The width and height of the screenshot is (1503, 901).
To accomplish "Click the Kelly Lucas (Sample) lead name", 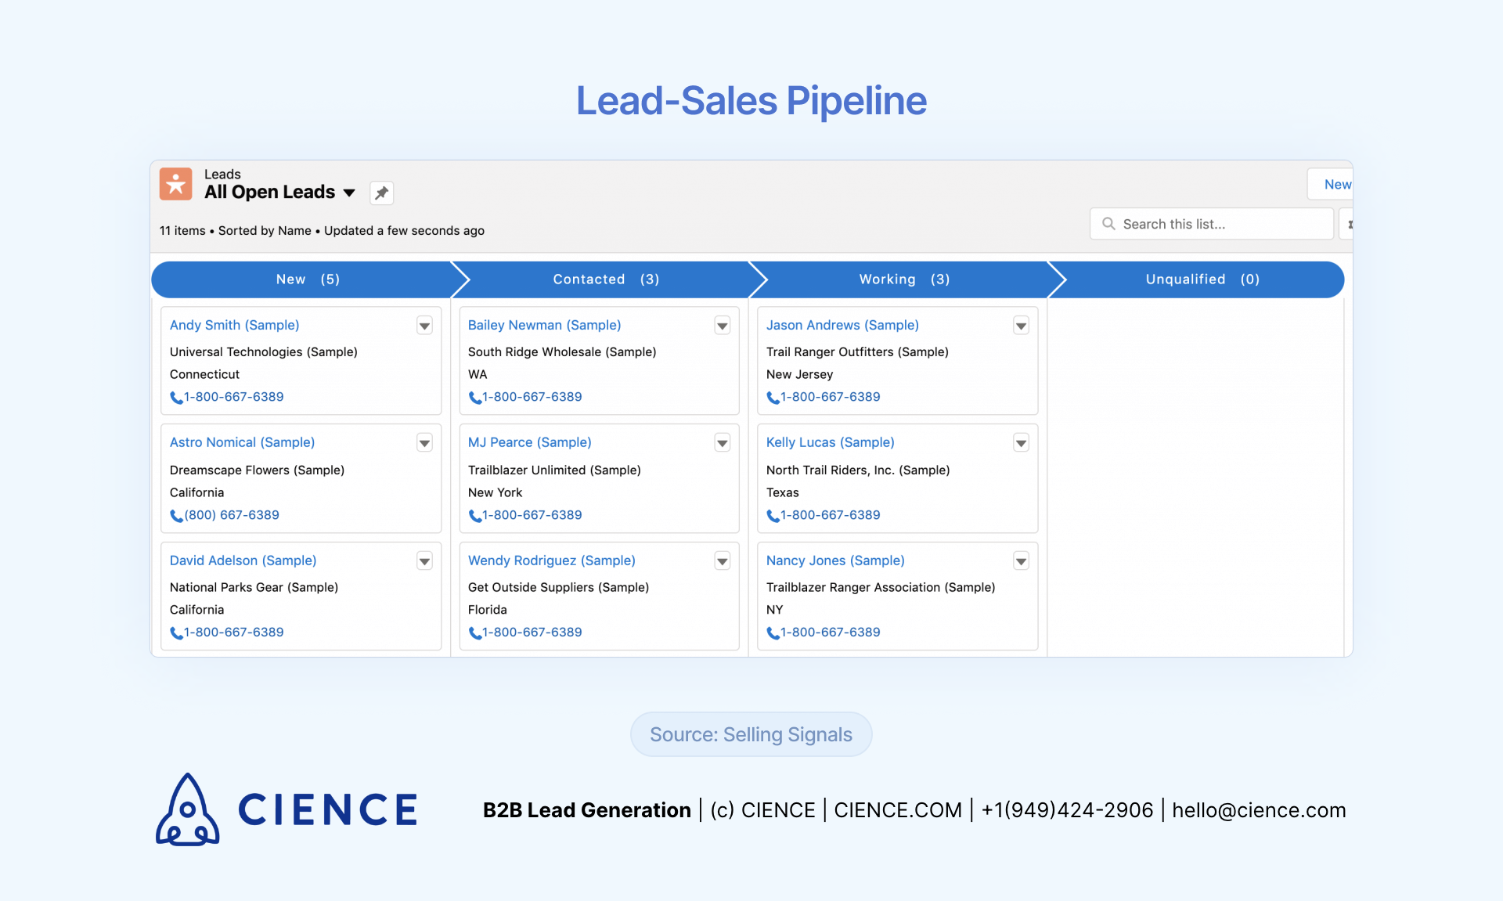I will tap(829, 442).
